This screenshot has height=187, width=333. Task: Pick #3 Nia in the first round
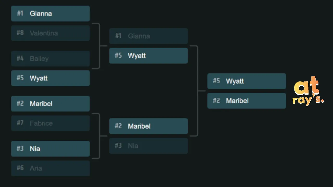click(x=50, y=149)
